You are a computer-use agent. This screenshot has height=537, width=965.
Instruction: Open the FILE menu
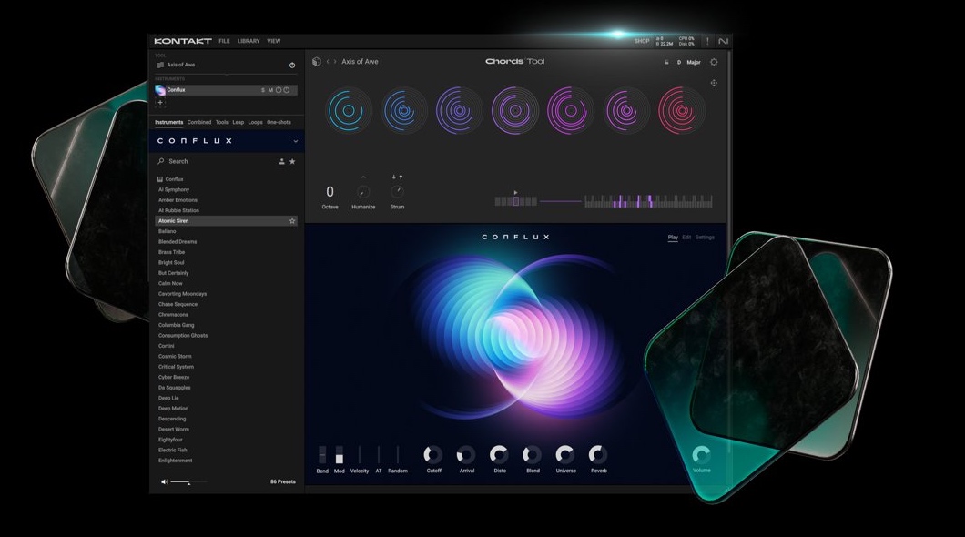(224, 41)
